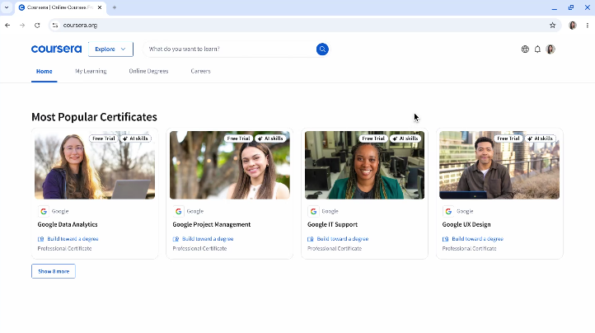
Task: Open Chrome profile avatar in toolbar
Action: coord(572,26)
